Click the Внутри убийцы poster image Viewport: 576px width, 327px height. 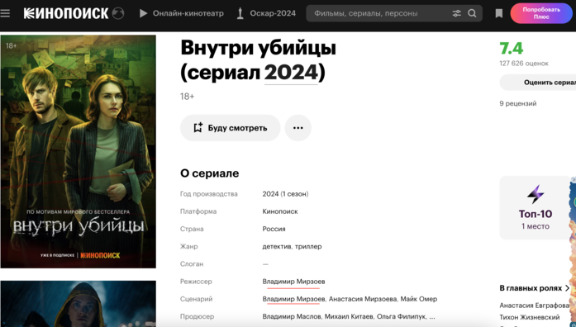tap(79, 152)
